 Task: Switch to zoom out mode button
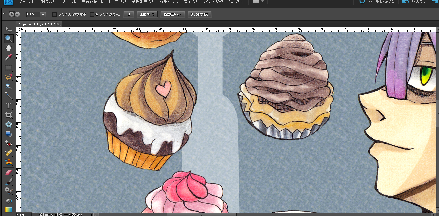coord(17,14)
